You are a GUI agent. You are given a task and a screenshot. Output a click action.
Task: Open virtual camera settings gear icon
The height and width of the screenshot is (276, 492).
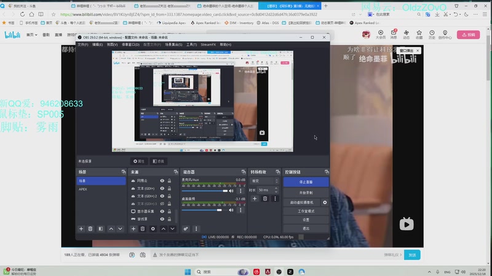click(325, 202)
